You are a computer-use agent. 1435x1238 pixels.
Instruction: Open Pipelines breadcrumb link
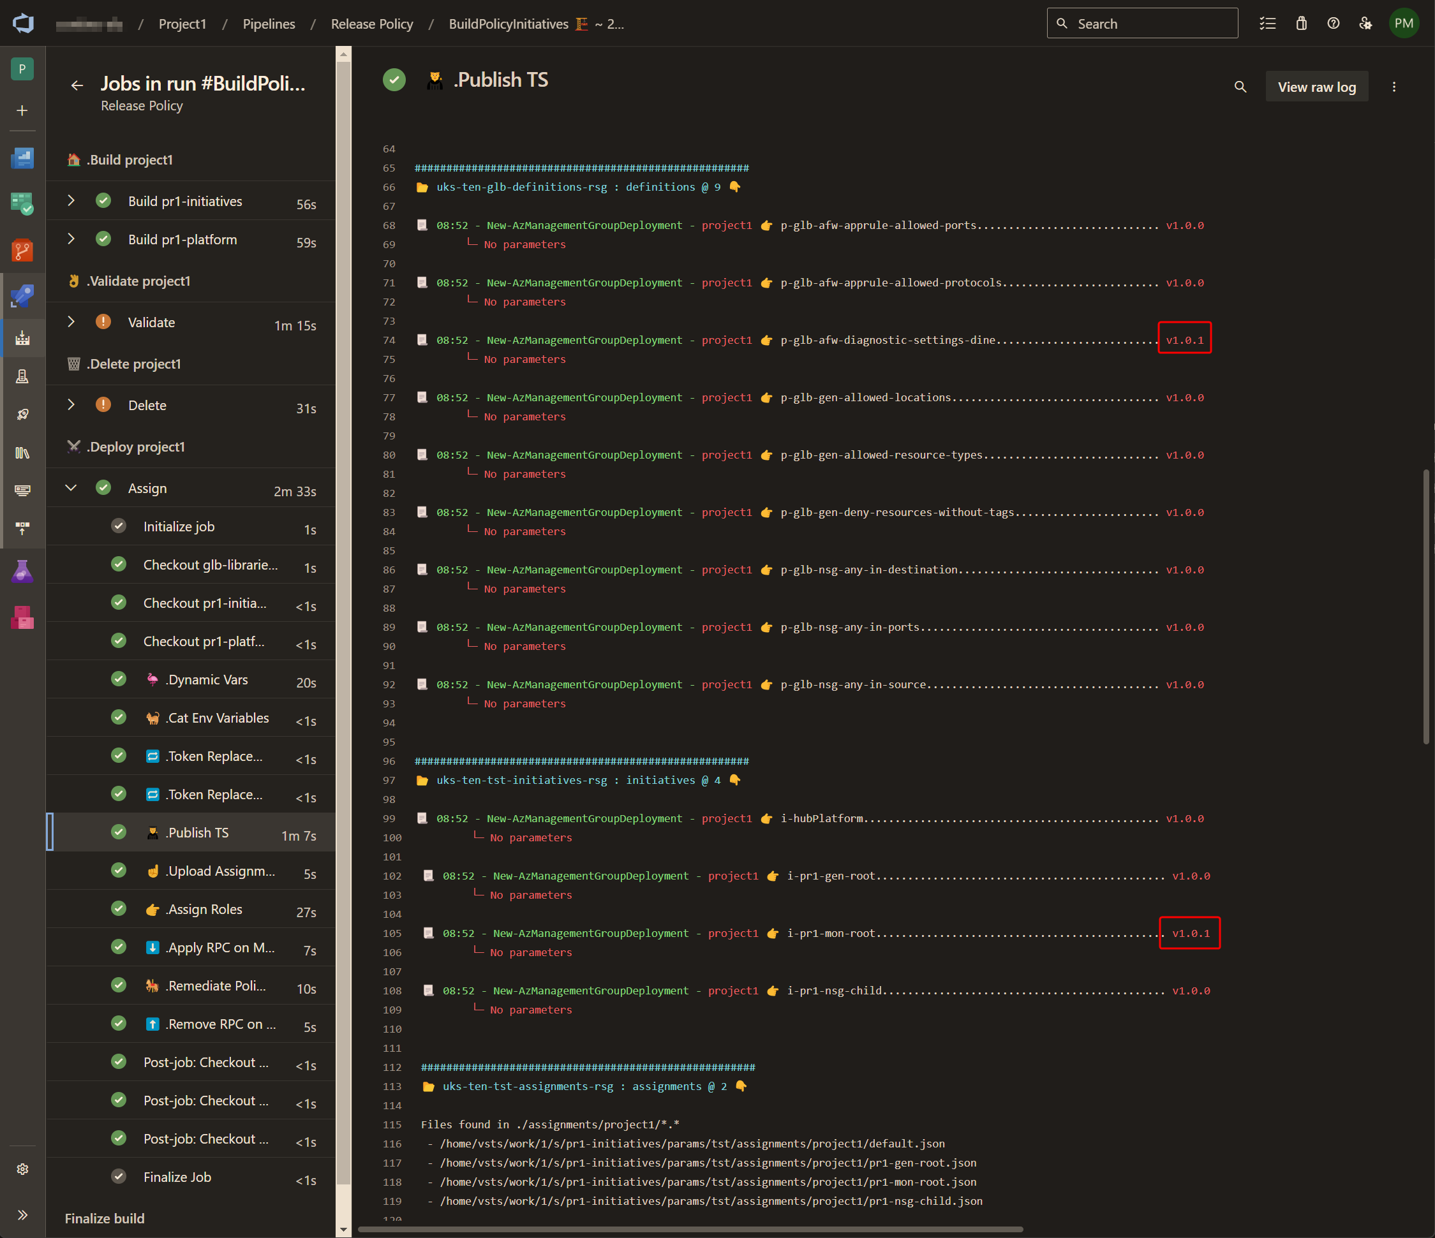[269, 24]
